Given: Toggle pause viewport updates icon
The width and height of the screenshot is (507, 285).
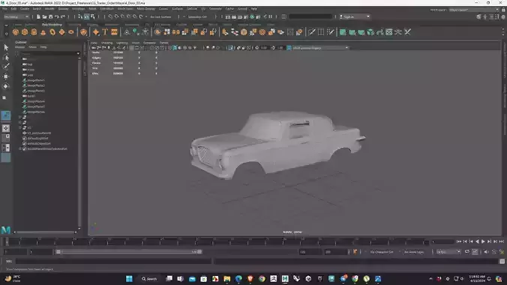Looking at the screenshot, I should coord(270,16).
